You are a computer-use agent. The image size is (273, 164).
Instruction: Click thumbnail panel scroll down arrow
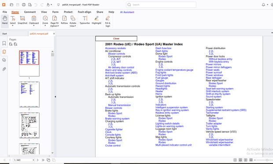(x=52, y=153)
